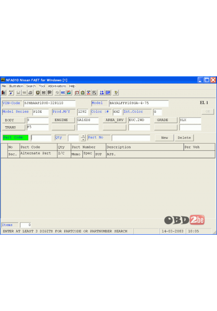This screenshot has width=217, height=311.
Task: Open the Help menu
Action: click(72, 86)
